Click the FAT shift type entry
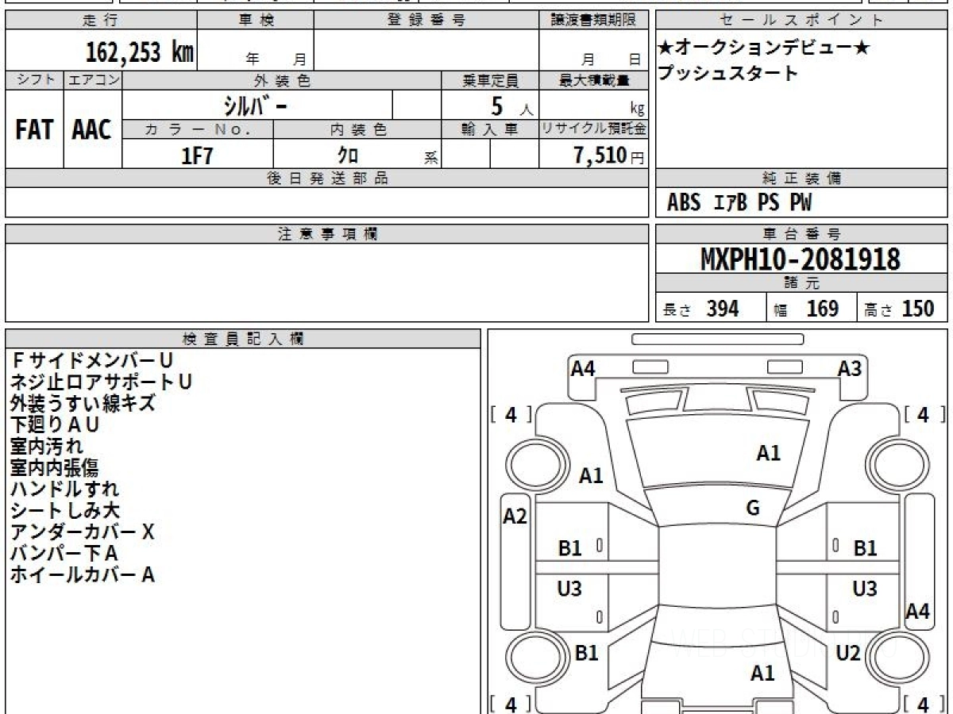 tap(34, 130)
